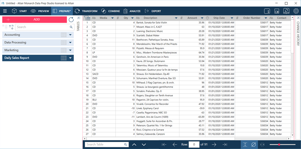The height and width of the screenshot is (149, 301).
Task: Open the EXPORT tab
Action: tap(153, 11)
